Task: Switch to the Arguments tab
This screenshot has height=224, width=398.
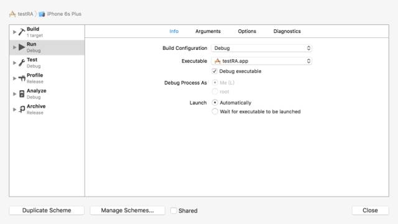Action: point(208,31)
